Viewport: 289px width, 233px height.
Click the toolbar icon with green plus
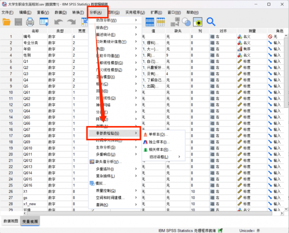[198, 22]
